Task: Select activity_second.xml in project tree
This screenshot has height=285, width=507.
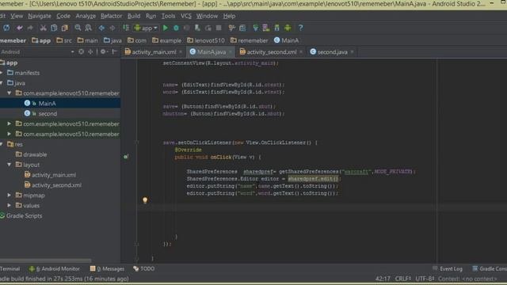Action: click(x=56, y=185)
